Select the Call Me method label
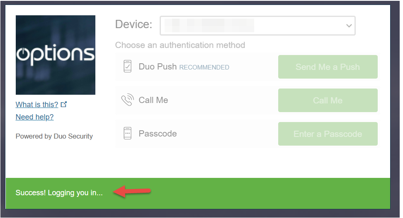Screen dimensions: 403x218 [153, 100]
